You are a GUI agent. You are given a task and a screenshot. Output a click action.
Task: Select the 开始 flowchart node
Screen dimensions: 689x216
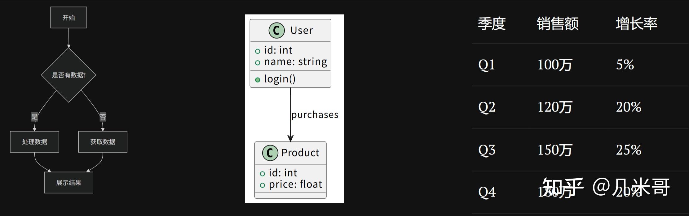68,18
